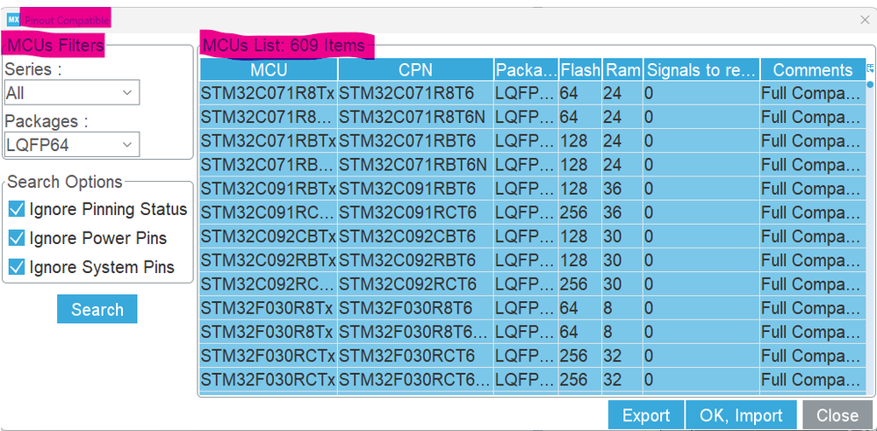Image resolution: width=877 pixels, height=431 pixels.
Task: Click Full Compa... comment in STM32C092RCT6 row
Action: click(x=813, y=284)
